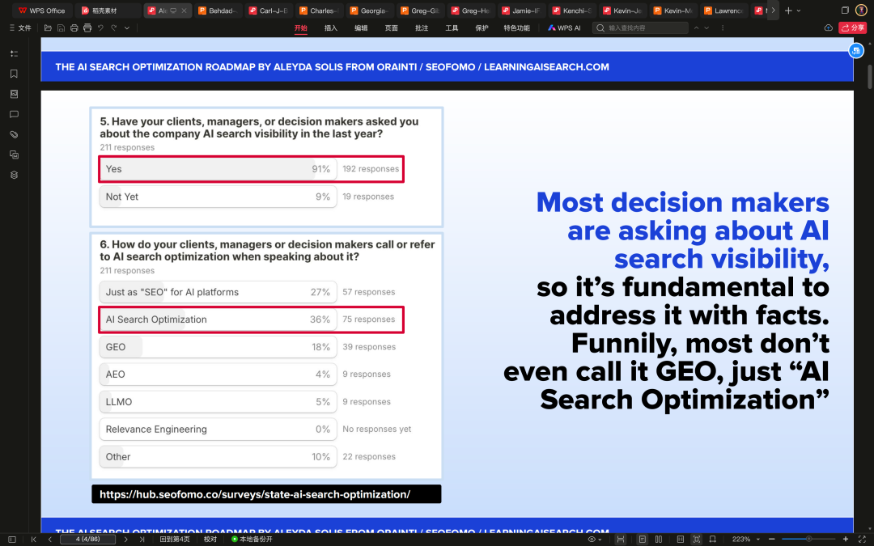This screenshot has height=546, width=874.
Task: Click the open folder icon in toolbar
Action: pyautogui.click(x=48, y=28)
